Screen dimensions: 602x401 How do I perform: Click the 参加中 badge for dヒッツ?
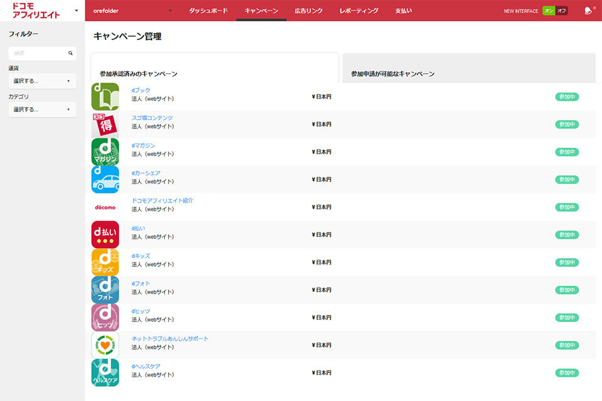tap(567, 318)
